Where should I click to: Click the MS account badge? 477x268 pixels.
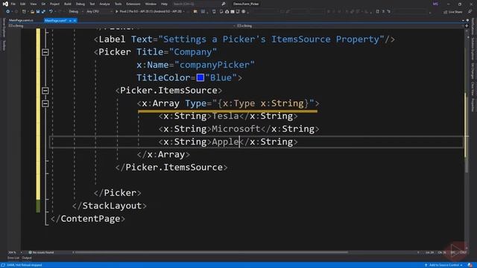pyautogui.click(x=435, y=4)
